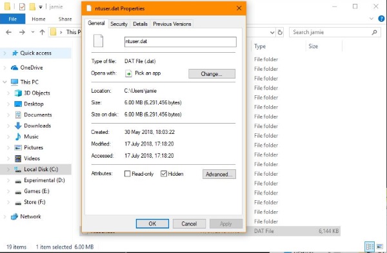Select Quick access in the navigation pane
Screen dimensions: 387x253
click(35, 53)
